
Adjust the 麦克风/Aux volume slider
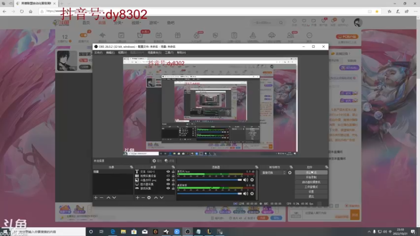click(x=209, y=180)
